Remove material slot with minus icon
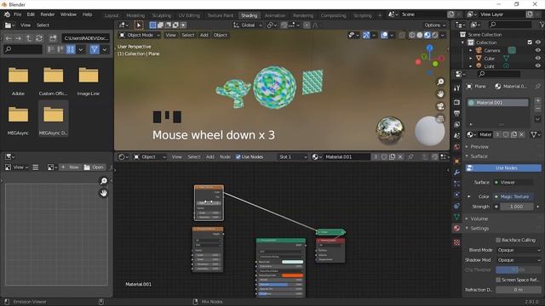 tap(537, 109)
